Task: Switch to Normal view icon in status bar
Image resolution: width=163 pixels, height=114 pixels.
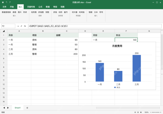Action: click(x=135, y=112)
